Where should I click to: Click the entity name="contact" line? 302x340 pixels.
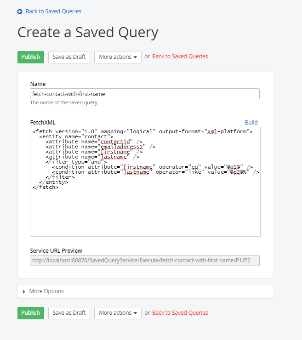[x=76, y=136]
